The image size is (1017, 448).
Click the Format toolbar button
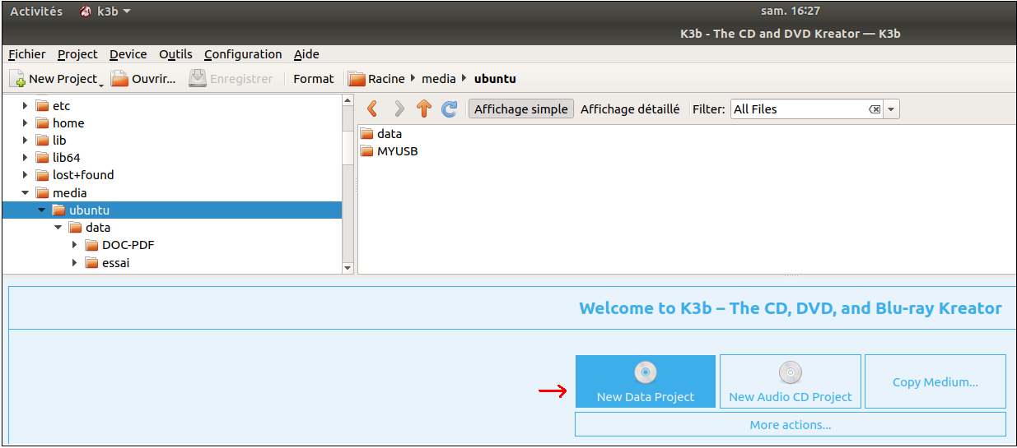pos(314,79)
